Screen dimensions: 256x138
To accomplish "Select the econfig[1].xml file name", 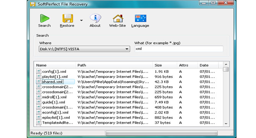I will (55, 112).
